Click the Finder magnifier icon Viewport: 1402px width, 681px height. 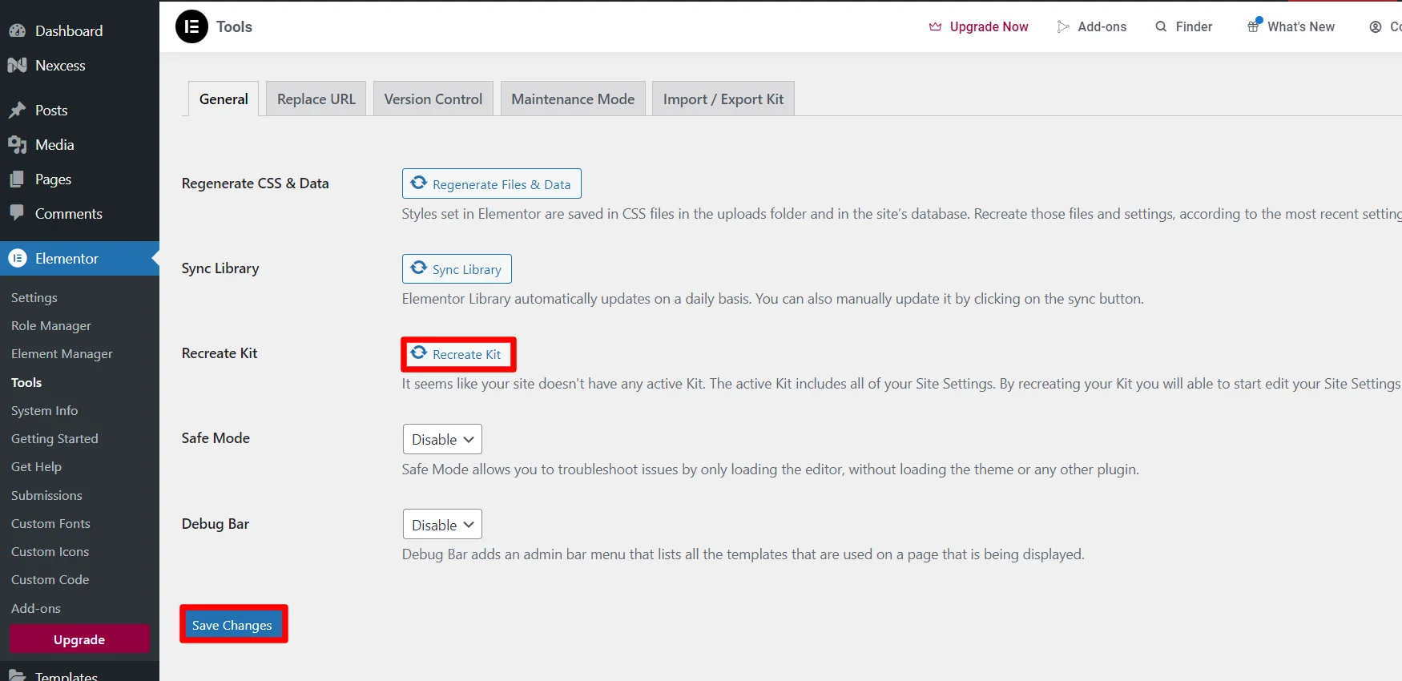(1161, 26)
